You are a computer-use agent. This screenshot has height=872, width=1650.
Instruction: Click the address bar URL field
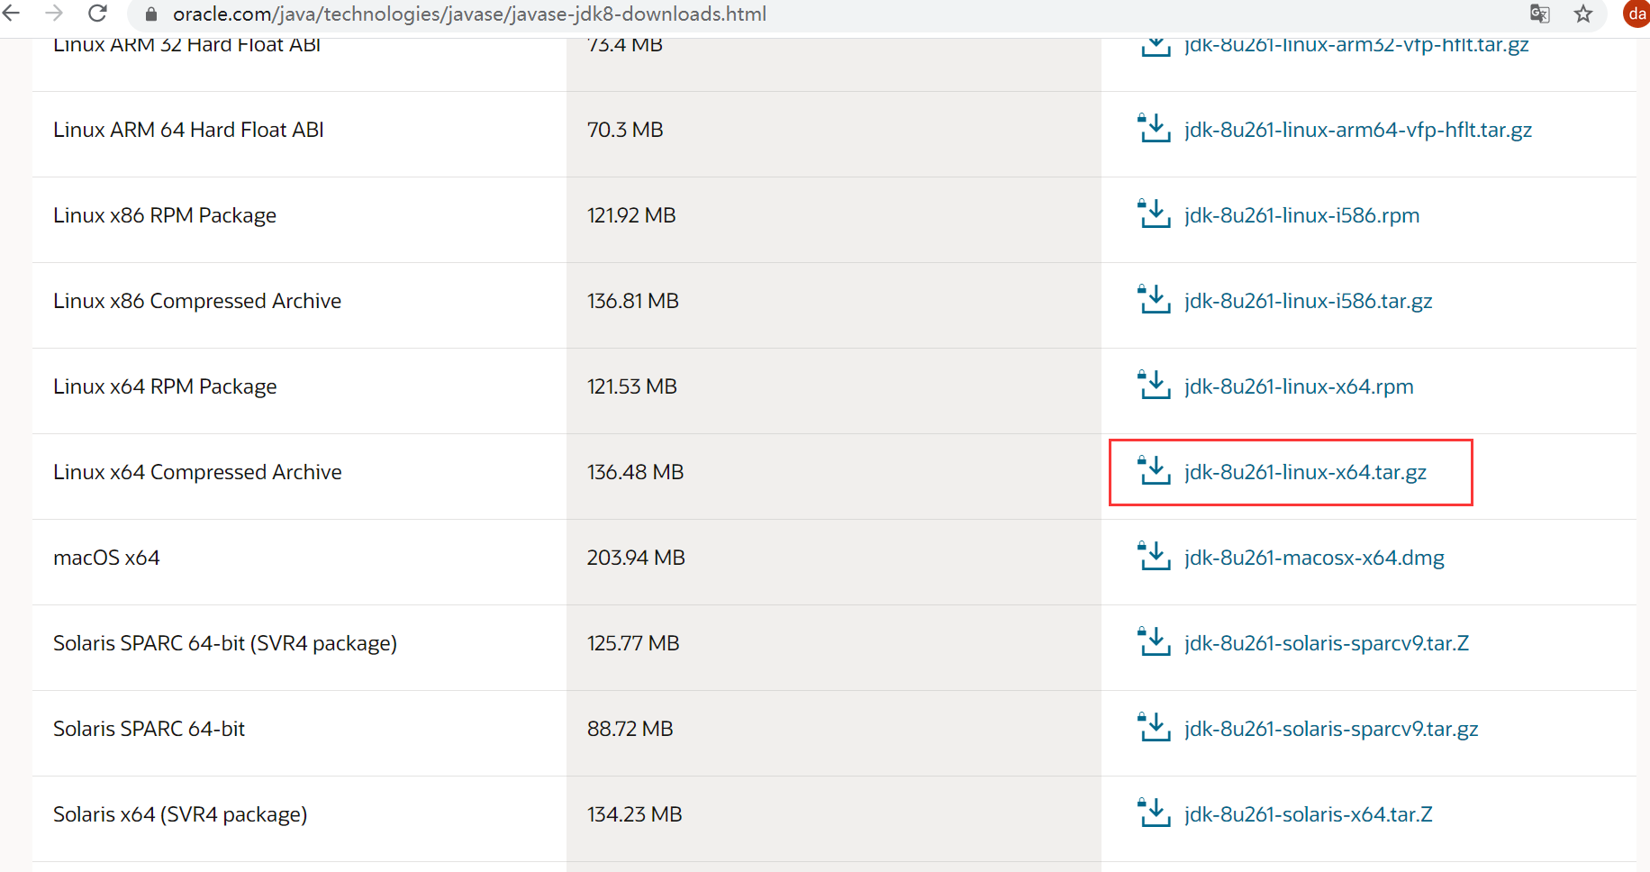point(468,14)
